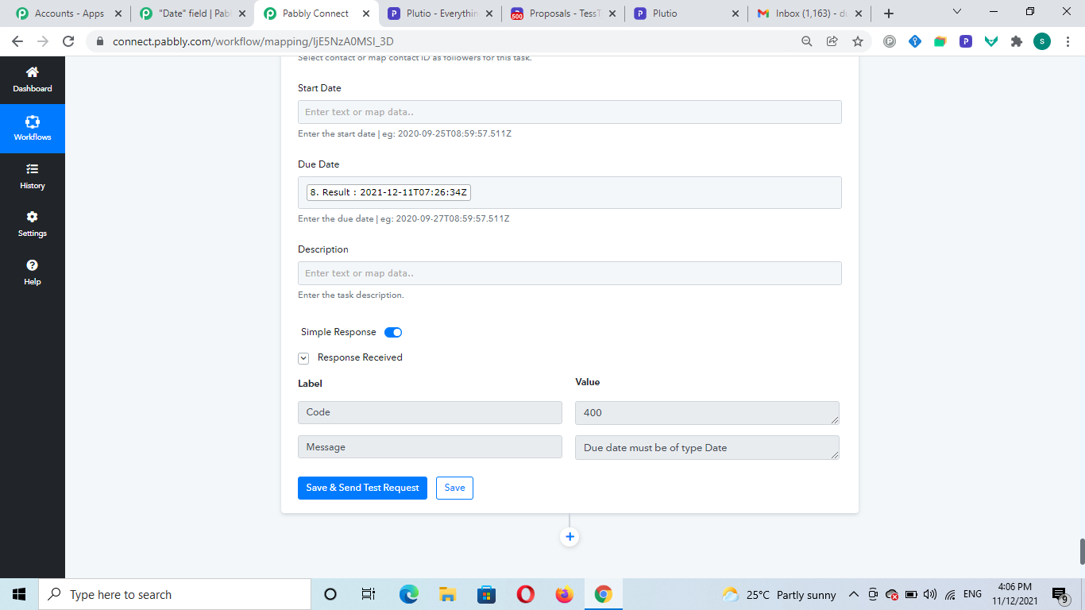Click the Save button
The width and height of the screenshot is (1085, 610).
pyautogui.click(x=454, y=488)
